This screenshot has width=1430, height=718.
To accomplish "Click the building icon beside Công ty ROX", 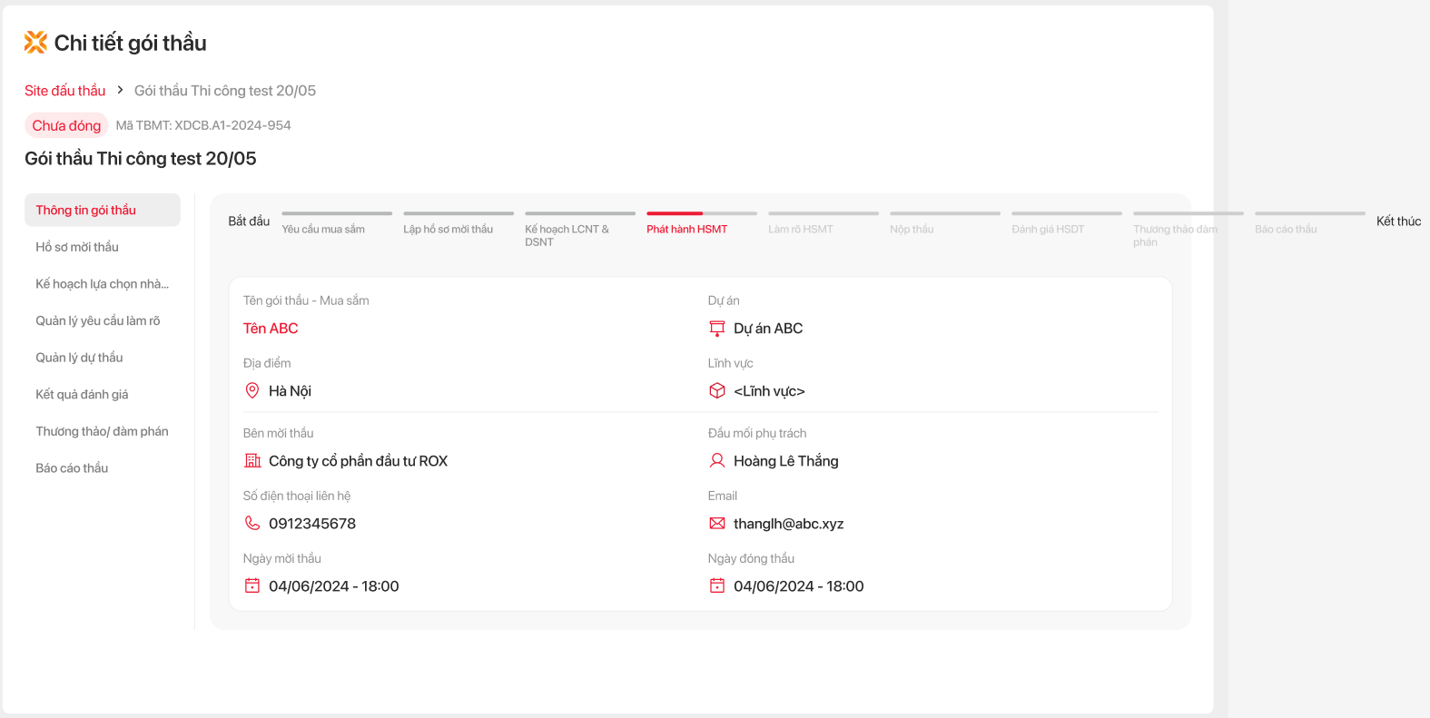I will [252, 461].
